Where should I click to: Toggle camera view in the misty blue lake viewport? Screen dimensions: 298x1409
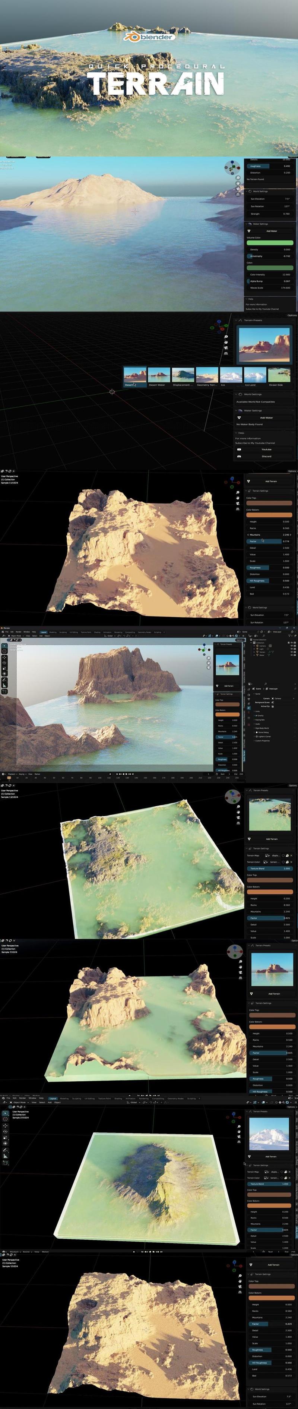pyautogui.click(x=238, y=189)
